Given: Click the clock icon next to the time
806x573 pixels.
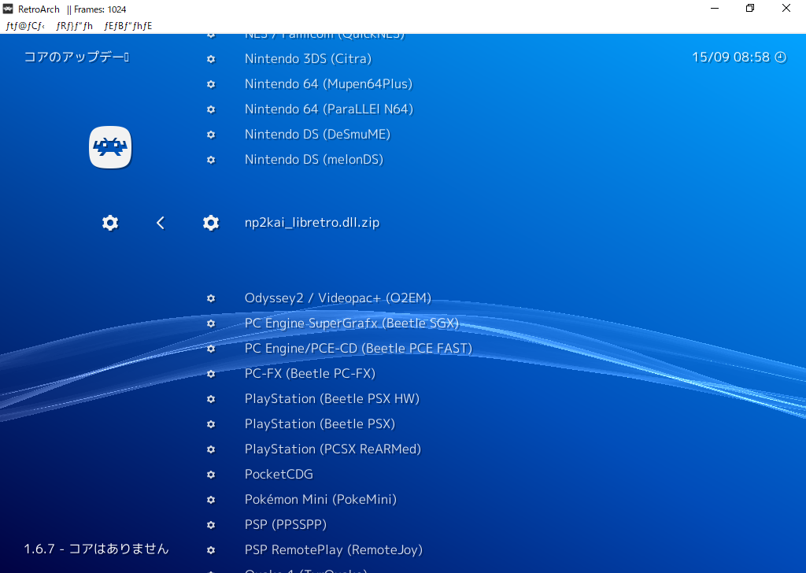Looking at the screenshot, I should pos(780,57).
